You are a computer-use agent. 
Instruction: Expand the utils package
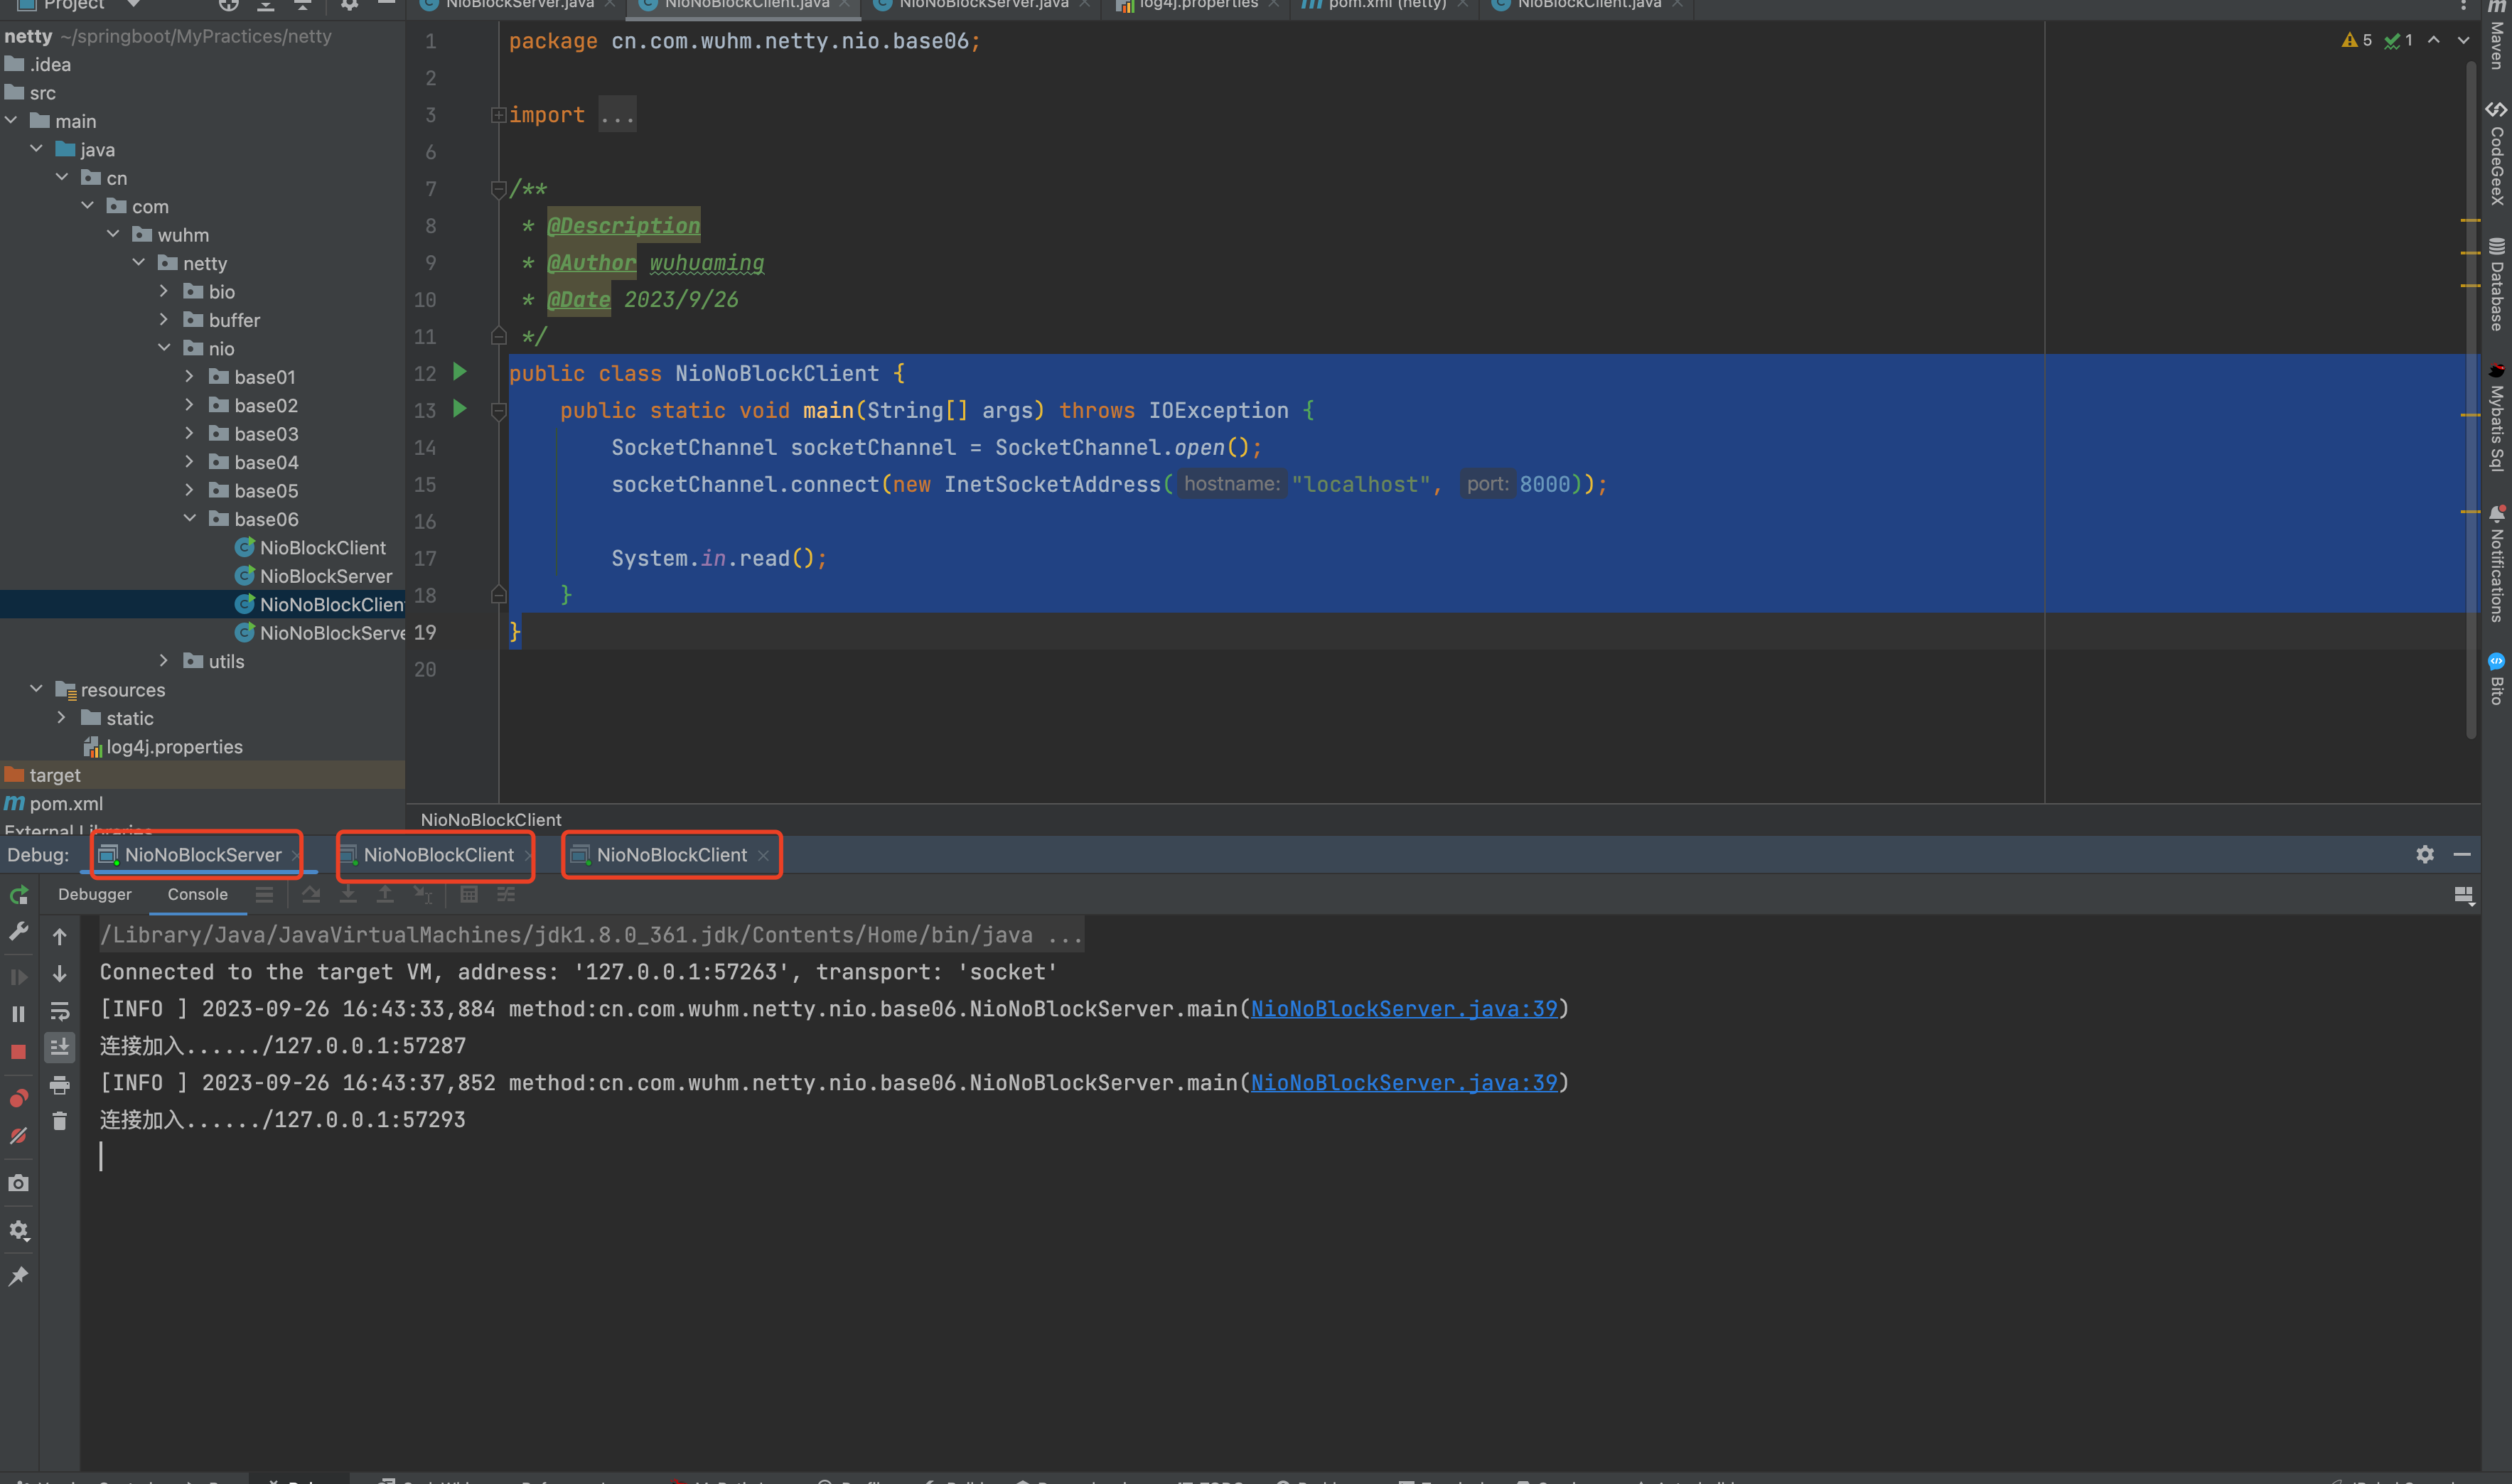164,661
